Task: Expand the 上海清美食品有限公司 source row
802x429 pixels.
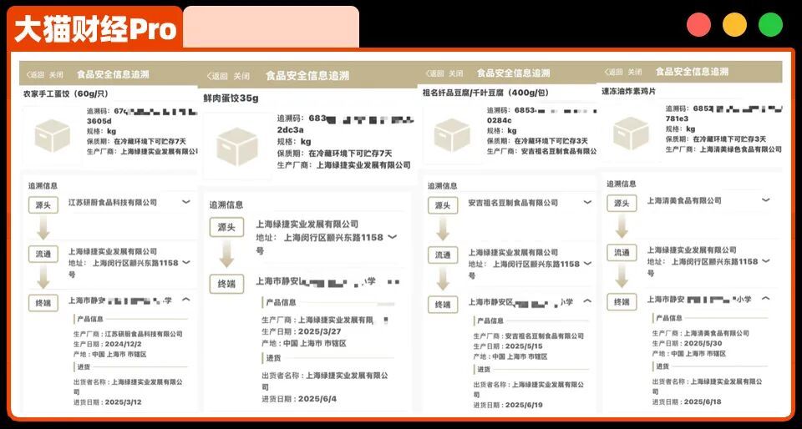Action: [766, 199]
